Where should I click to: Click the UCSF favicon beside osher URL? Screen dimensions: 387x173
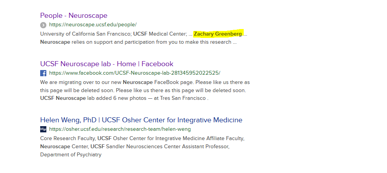[43, 129]
